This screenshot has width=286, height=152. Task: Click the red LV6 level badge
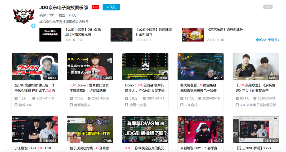click(95, 7)
